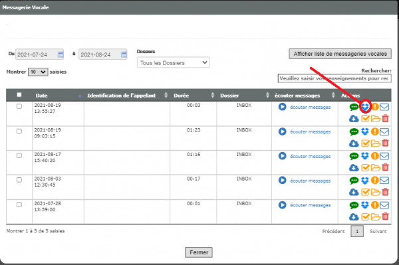
Task: Click the orange checkmark icon for 2021-08-19 13:55:27
Action: point(365,118)
